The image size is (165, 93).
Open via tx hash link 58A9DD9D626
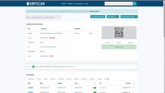tap(44, 56)
